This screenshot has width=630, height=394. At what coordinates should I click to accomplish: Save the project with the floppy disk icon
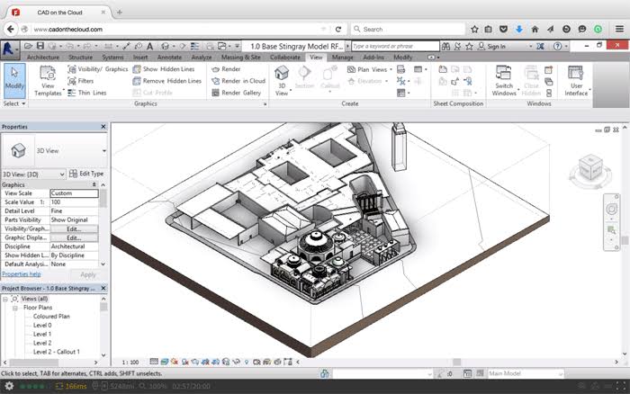(x=40, y=46)
